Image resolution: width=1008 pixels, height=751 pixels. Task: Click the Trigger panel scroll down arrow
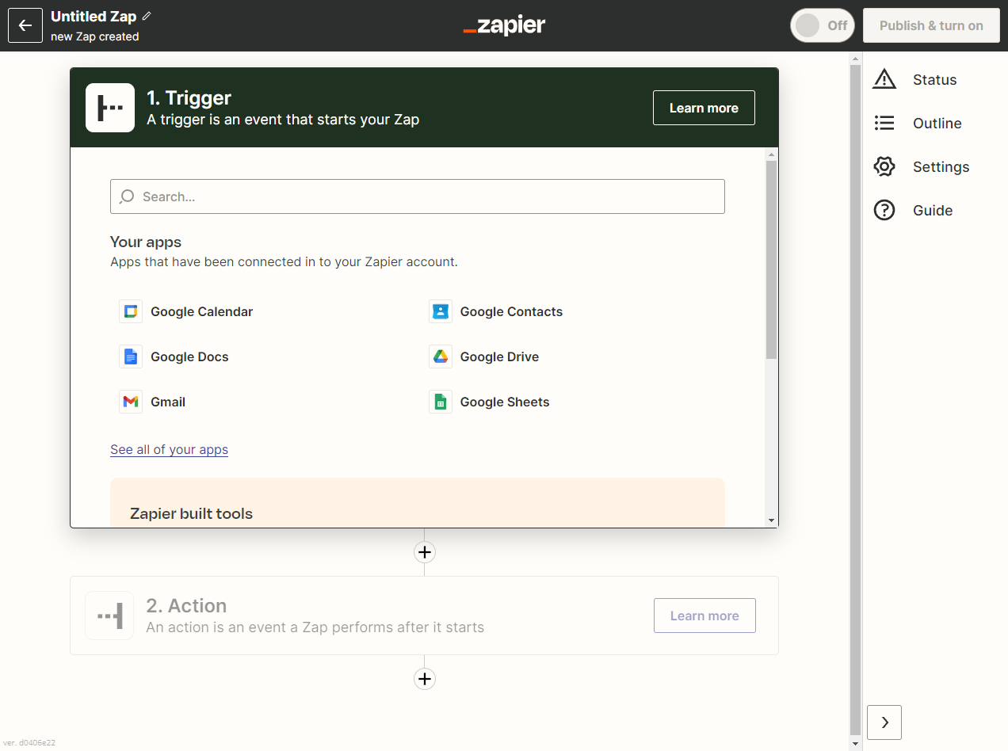tap(771, 520)
